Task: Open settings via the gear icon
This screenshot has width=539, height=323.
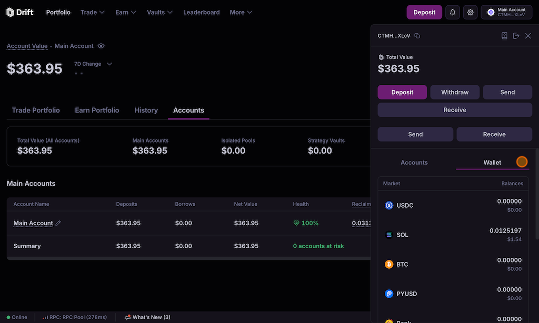Action: (471, 12)
